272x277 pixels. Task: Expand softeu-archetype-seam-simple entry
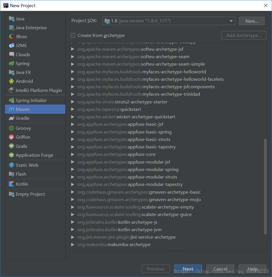tap(73, 64)
